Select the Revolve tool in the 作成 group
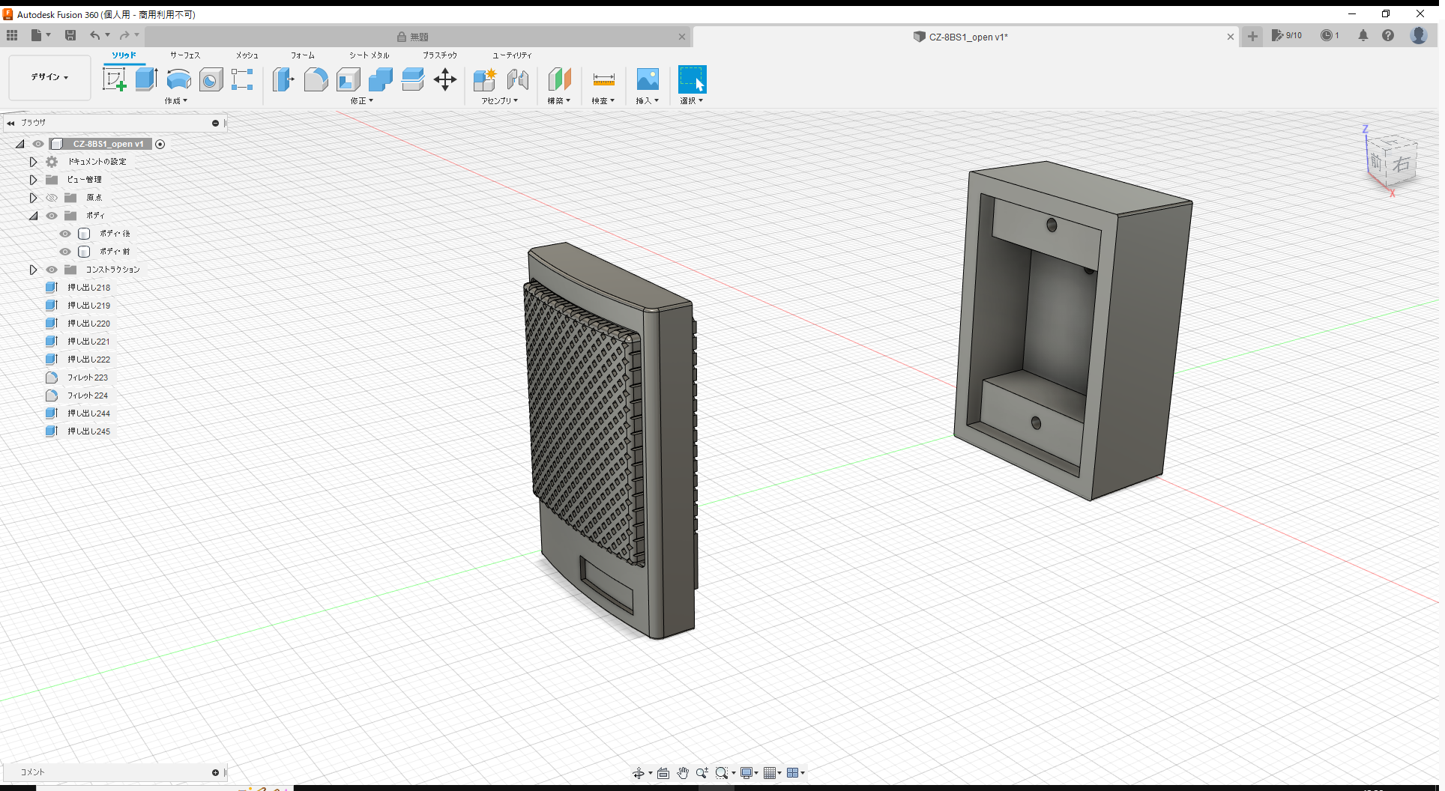 pyautogui.click(x=178, y=79)
